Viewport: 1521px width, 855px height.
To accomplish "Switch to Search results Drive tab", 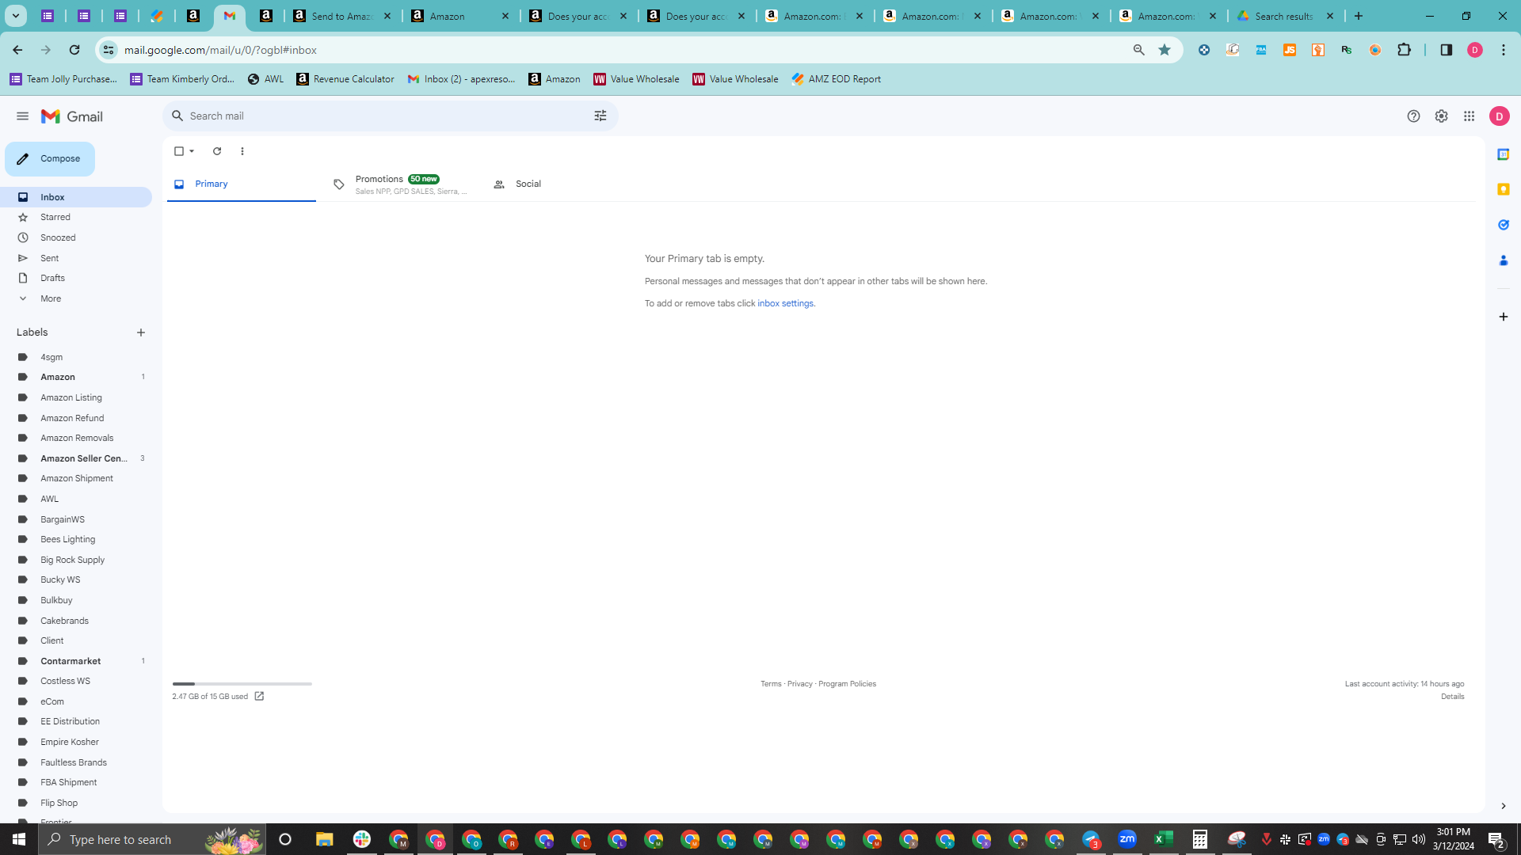I will [x=1285, y=16].
